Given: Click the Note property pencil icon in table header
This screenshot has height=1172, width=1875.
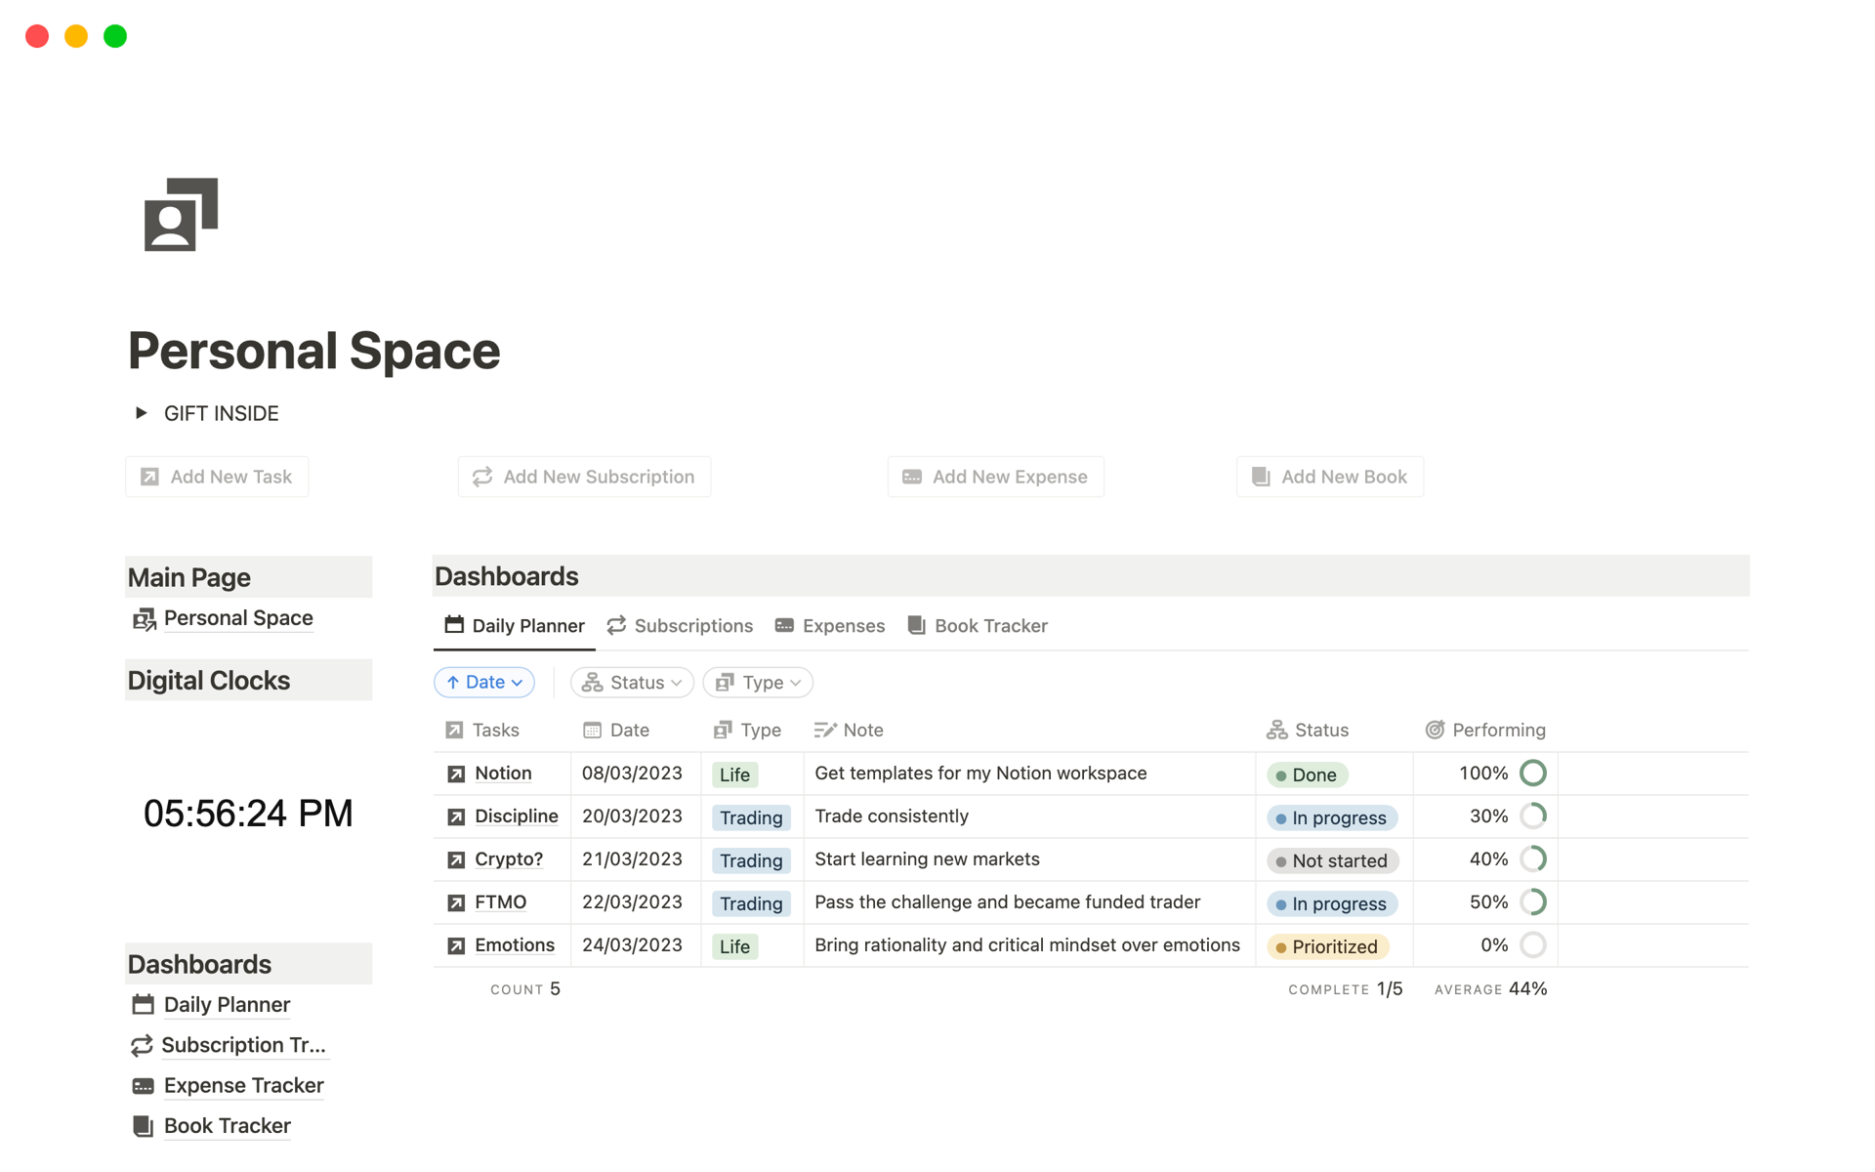Looking at the screenshot, I should tap(823, 730).
